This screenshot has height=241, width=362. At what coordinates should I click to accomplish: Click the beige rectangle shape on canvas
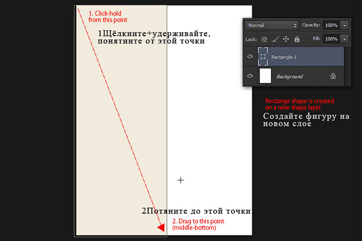tap(121, 120)
